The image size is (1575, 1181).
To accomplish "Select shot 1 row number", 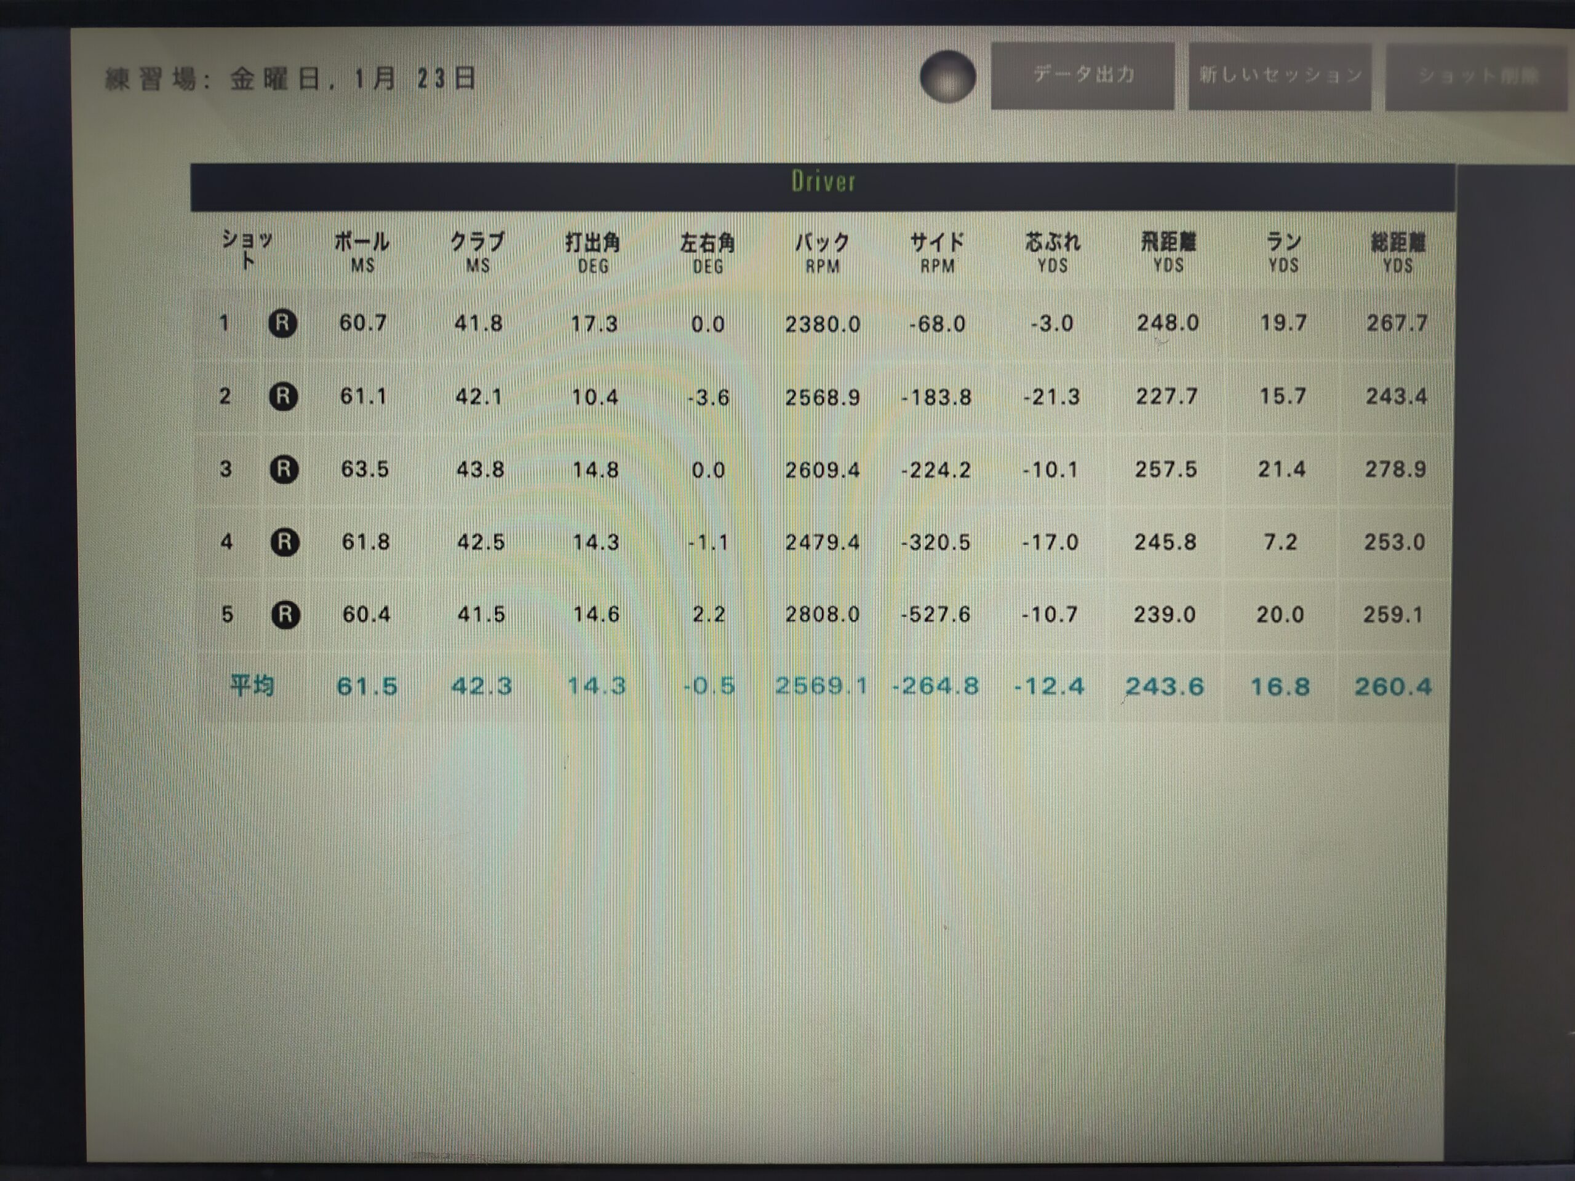I will pos(225,323).
